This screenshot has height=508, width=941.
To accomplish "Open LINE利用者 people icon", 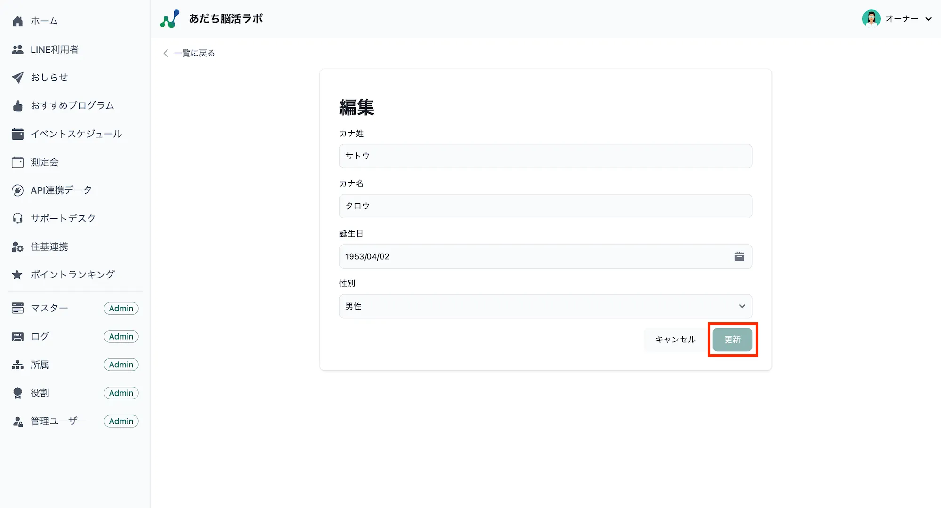I will pos(17,49).
